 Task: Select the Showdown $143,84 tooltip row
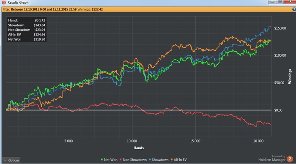click(x=26, y=25)
